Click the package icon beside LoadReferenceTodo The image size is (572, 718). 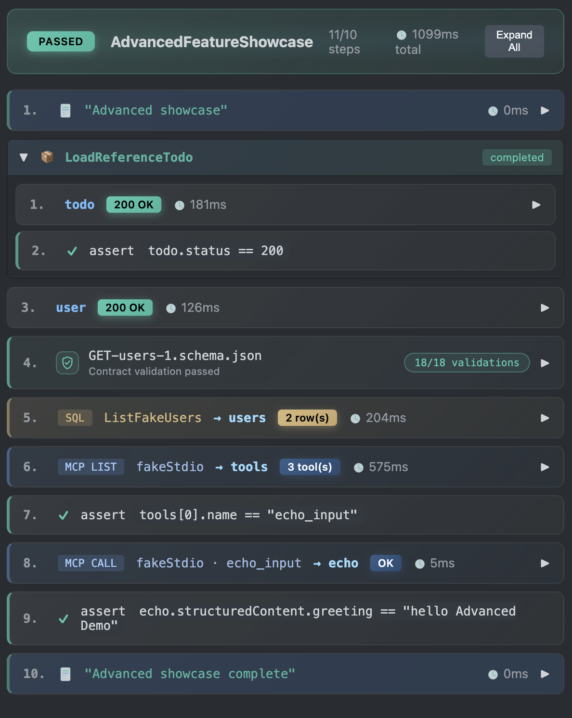47,157
